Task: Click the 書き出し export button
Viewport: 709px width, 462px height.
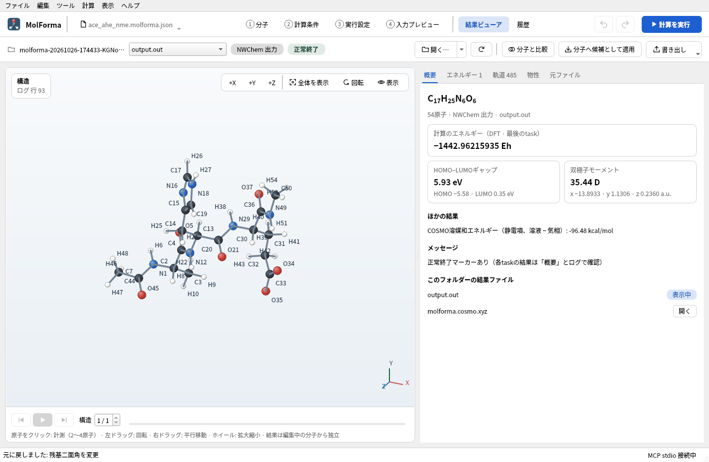Action: click(670, 49)
